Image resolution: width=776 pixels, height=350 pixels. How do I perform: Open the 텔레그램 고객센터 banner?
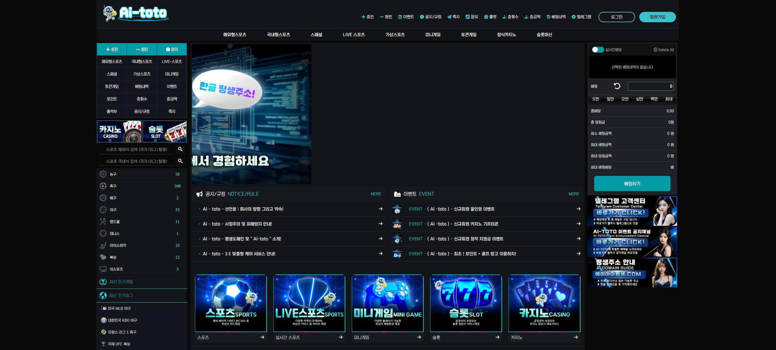[632, 211]
